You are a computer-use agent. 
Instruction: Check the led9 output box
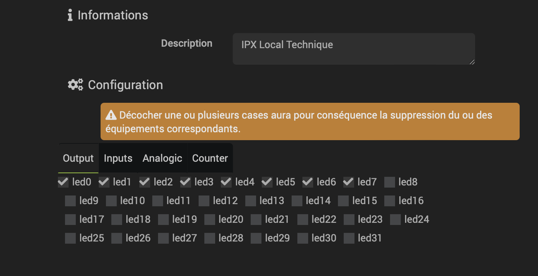click(70, 201)
